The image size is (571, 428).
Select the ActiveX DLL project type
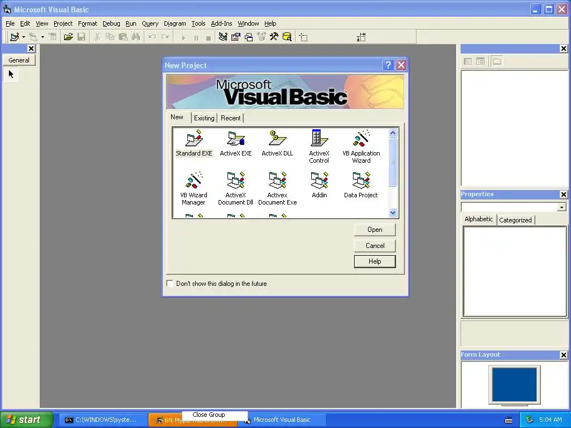(x=277, y=143)
